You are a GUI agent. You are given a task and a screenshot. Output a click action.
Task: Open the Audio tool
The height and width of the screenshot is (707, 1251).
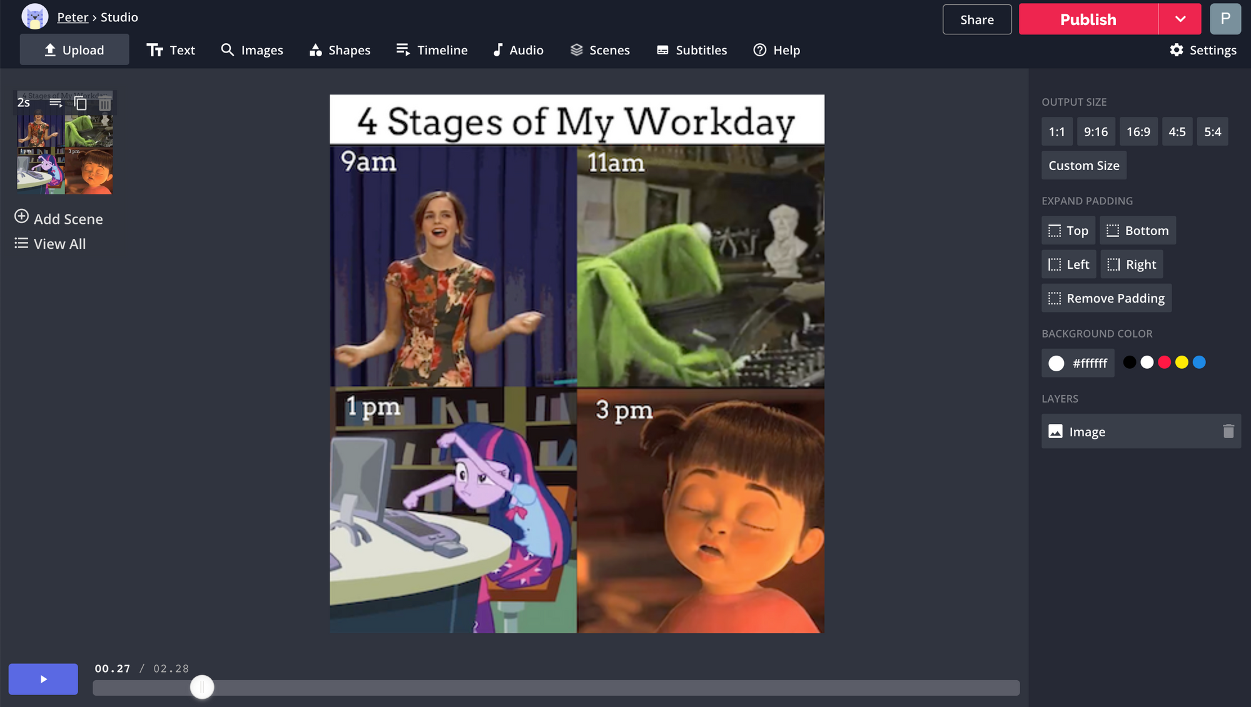(x=518, y=50)
